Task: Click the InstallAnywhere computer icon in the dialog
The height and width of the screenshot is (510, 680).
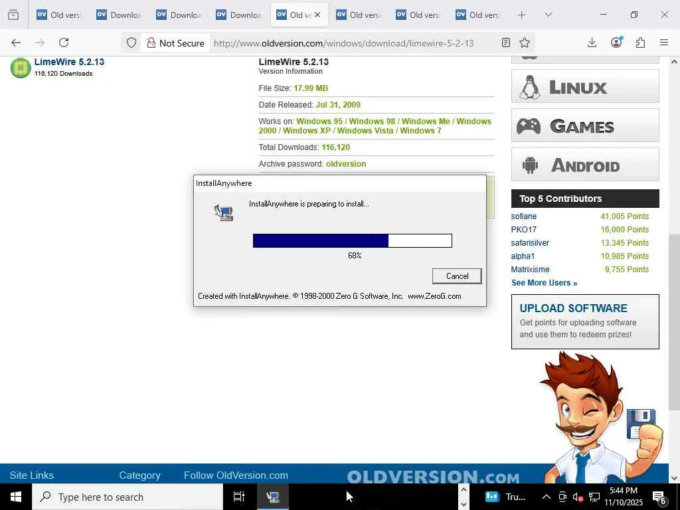Action: coord(224,212)
